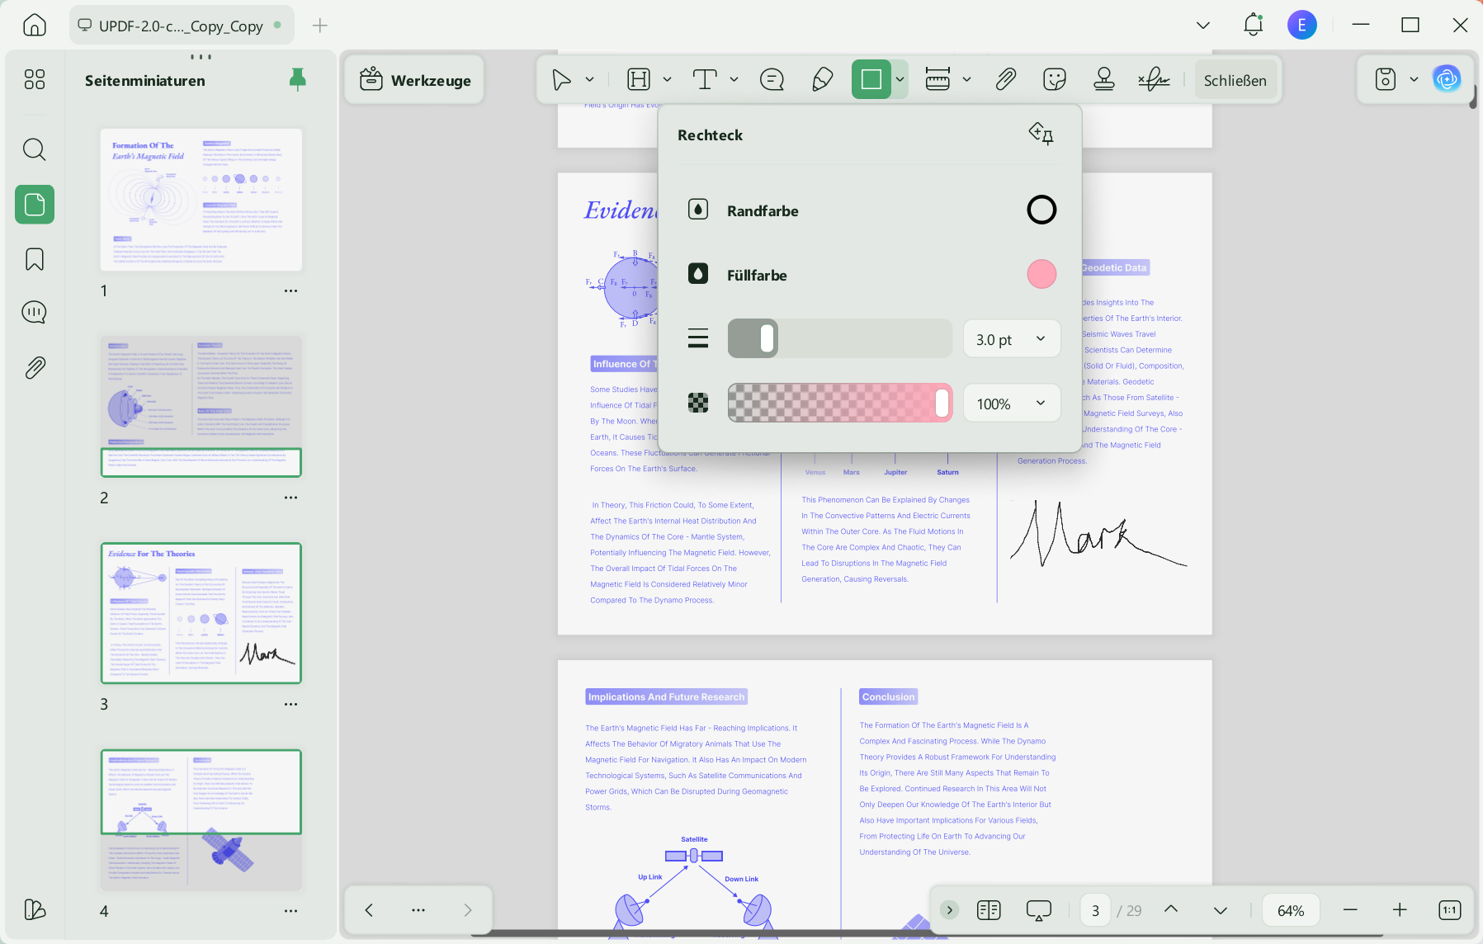Choose the Randfarbe black border swatch

coord(1041,210)
